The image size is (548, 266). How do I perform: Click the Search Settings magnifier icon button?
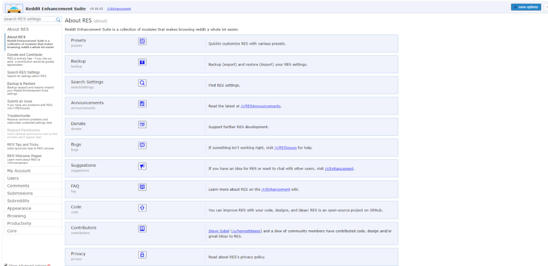tap(142, 83)
